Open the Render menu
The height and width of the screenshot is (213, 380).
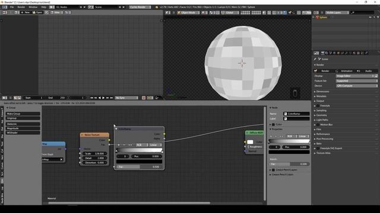click(x=21, y=7)
